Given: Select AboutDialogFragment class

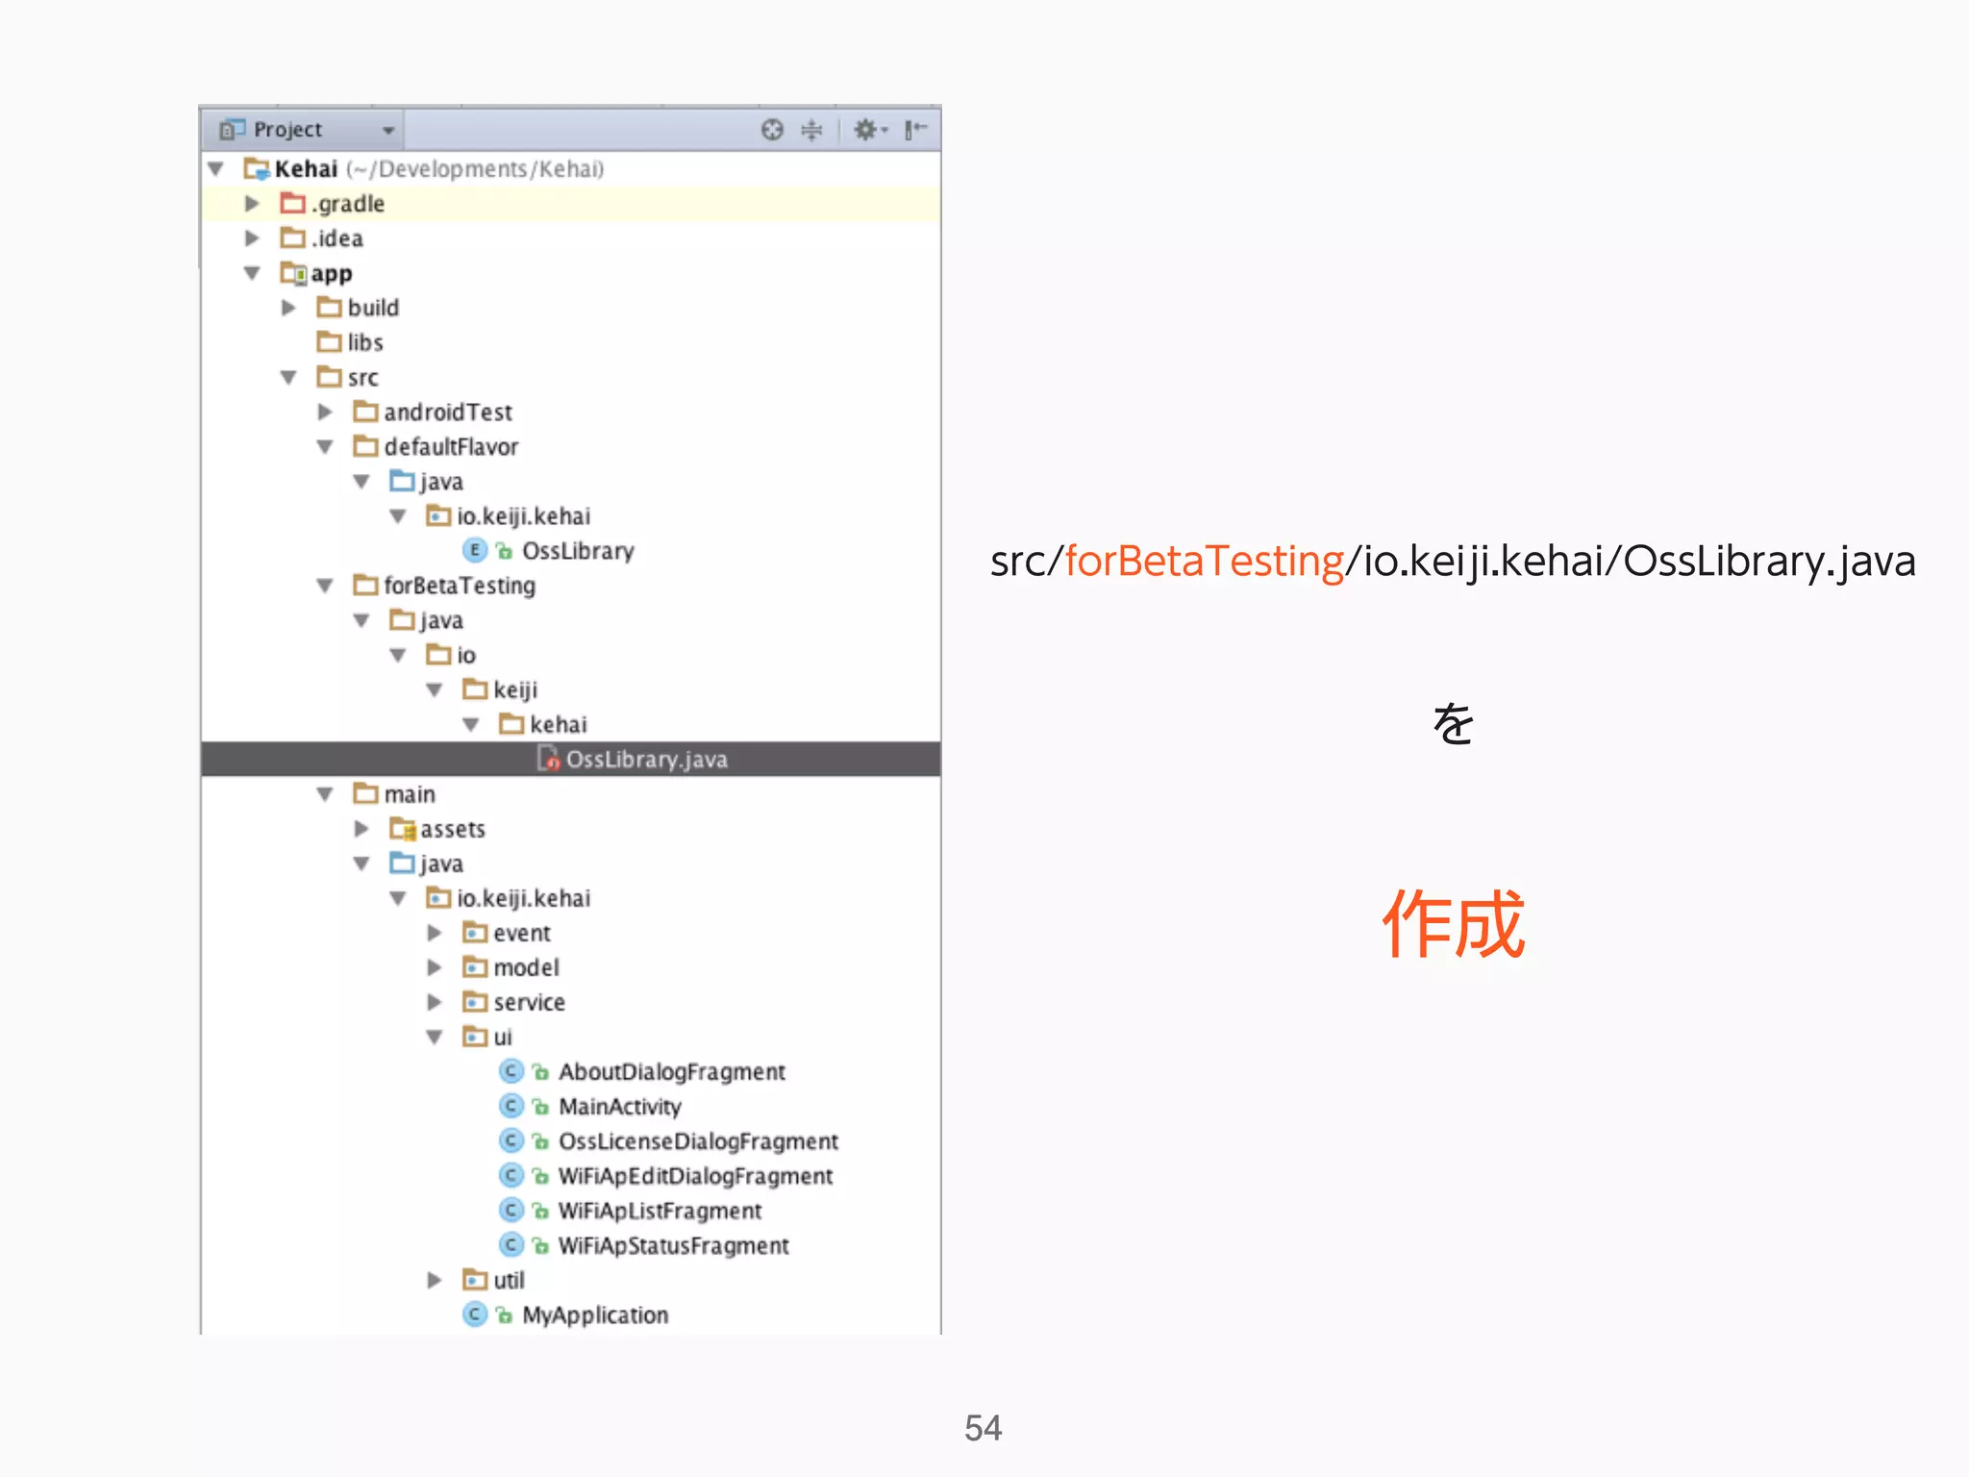Looking at the screenshot, I should 672,1071.
